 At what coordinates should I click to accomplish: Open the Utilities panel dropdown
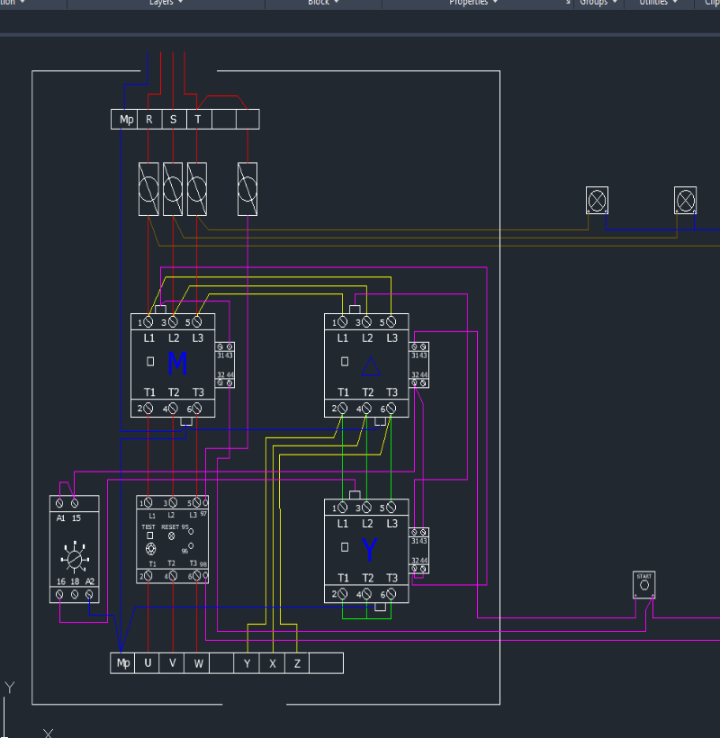(659, 3)
